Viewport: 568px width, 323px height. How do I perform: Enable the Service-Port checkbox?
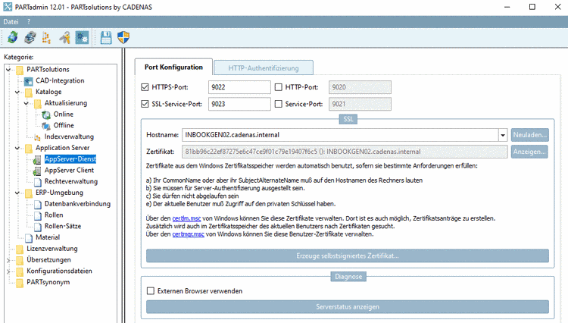279,104
